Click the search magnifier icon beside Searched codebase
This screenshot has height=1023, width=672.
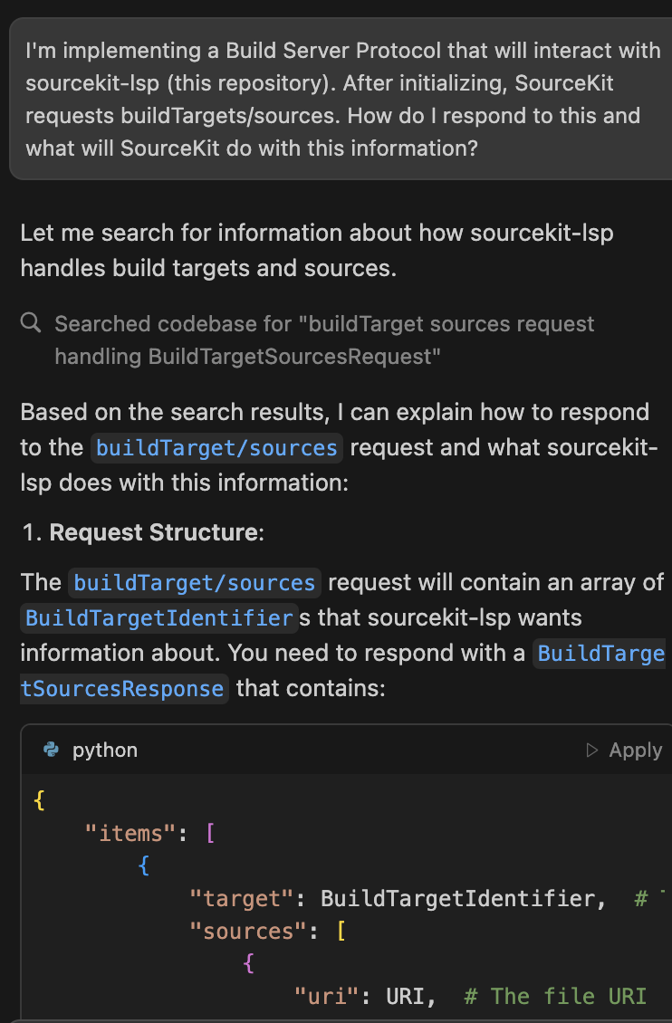click(31, 322)
